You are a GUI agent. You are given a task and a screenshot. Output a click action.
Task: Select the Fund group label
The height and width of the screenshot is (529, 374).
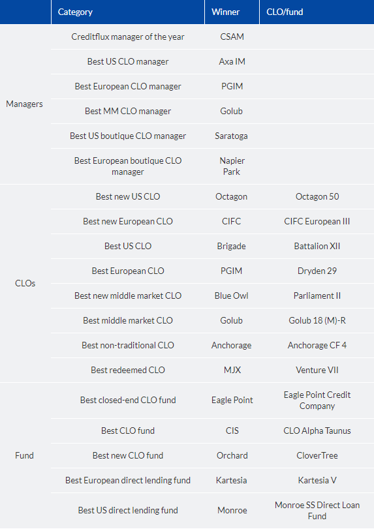tap(24, 455)
